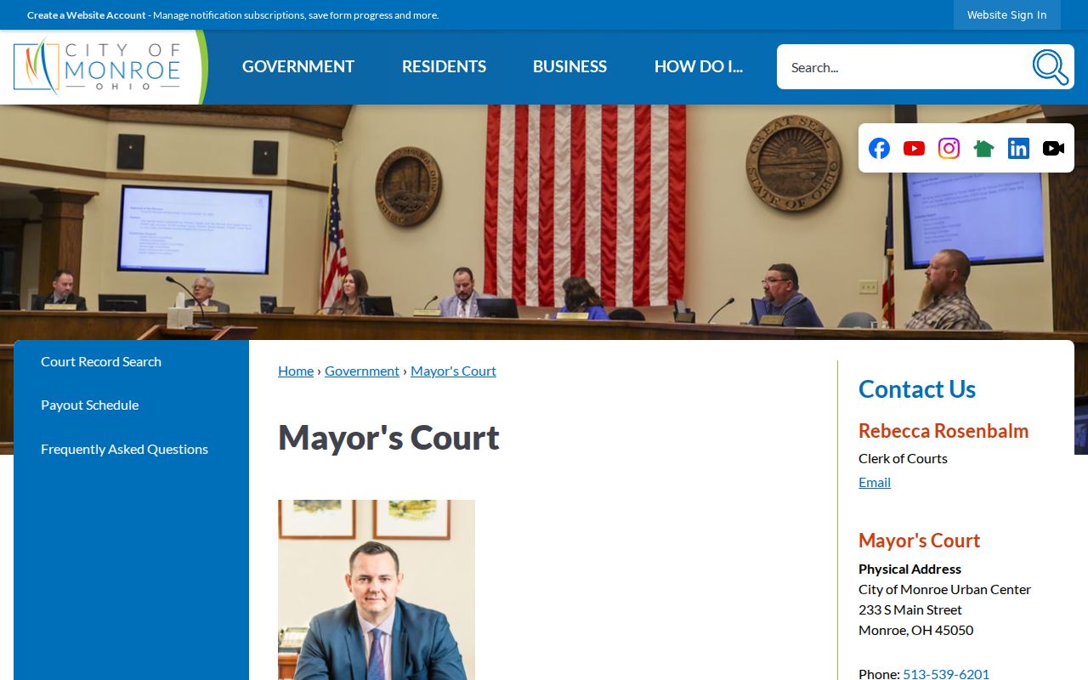The image size is (1088, 680).
Task: Click the Mayor's Court page heading
Action: pos(388,438)
